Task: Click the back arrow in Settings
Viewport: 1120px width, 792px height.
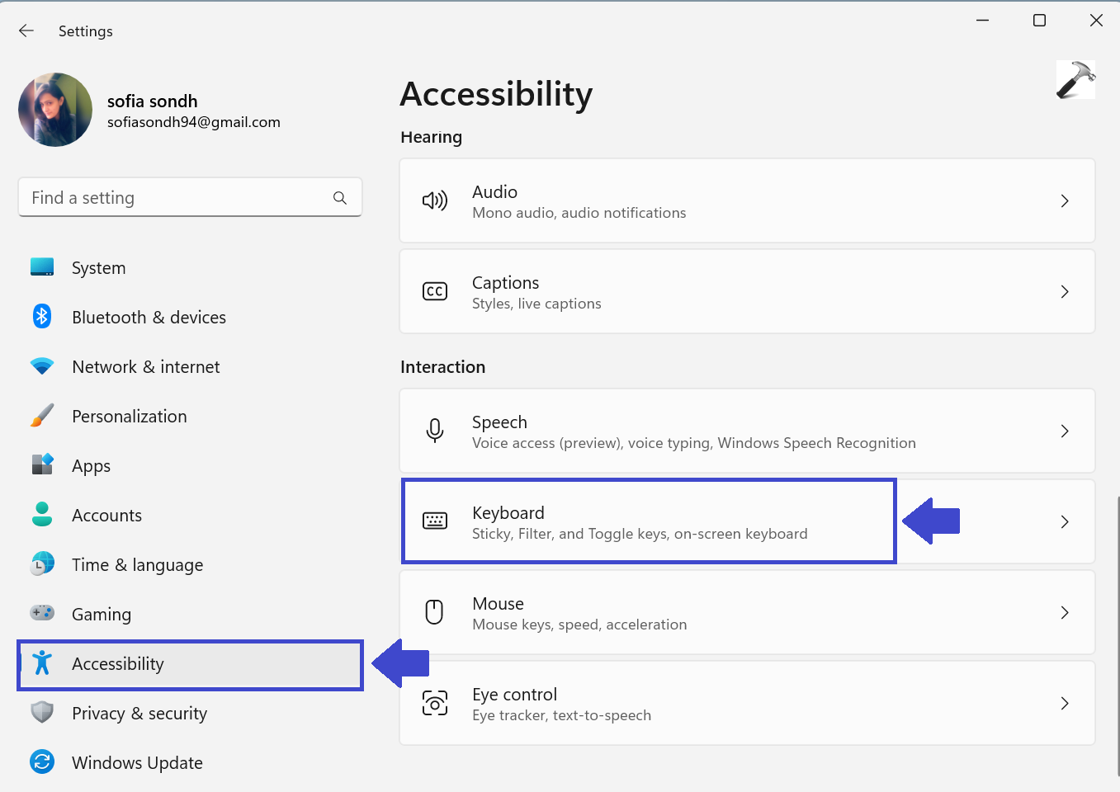Action: [26, 31]
